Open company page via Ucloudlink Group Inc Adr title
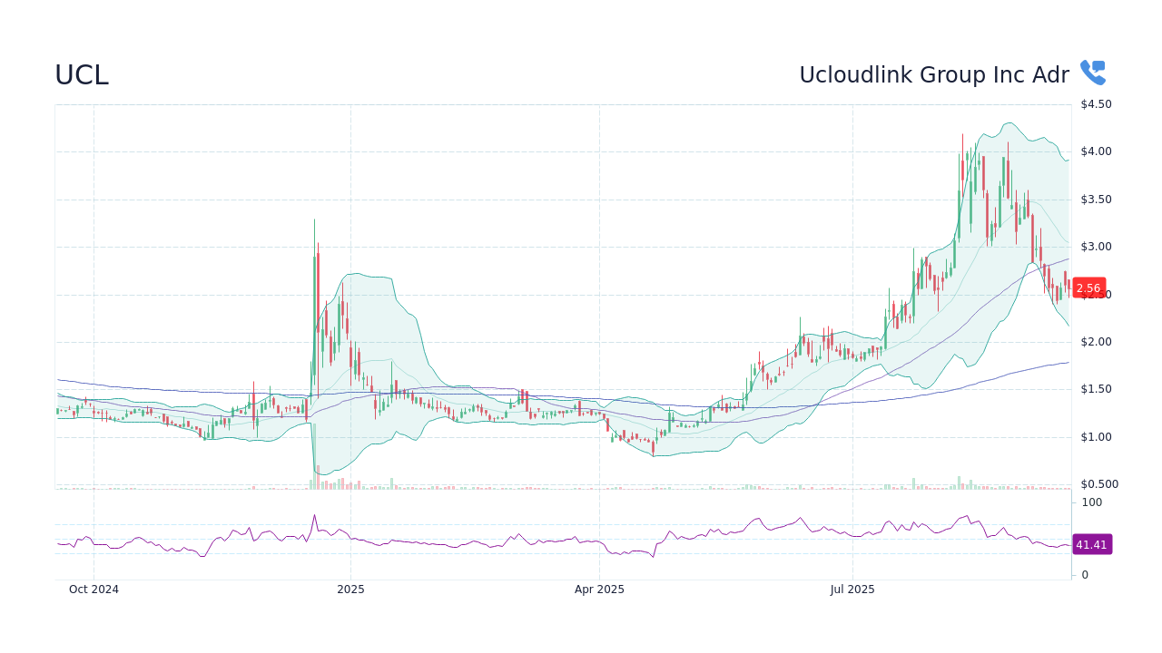The height and width of the screenshot is (653, 1162). pos(935,74)
